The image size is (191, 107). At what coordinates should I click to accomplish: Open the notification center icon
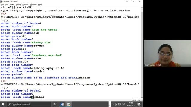tap(139, 104)
